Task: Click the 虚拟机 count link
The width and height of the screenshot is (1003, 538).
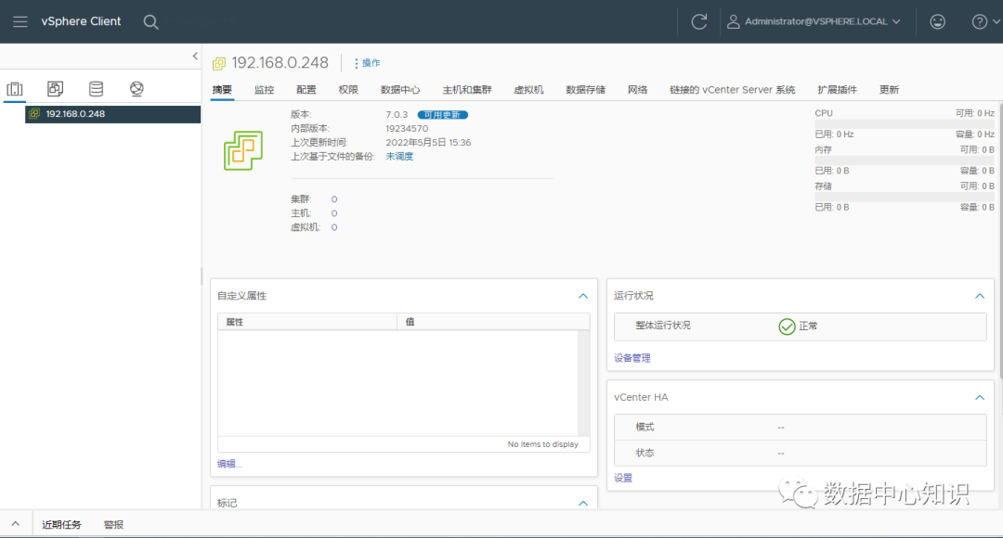Action: [x=334, y=227]
